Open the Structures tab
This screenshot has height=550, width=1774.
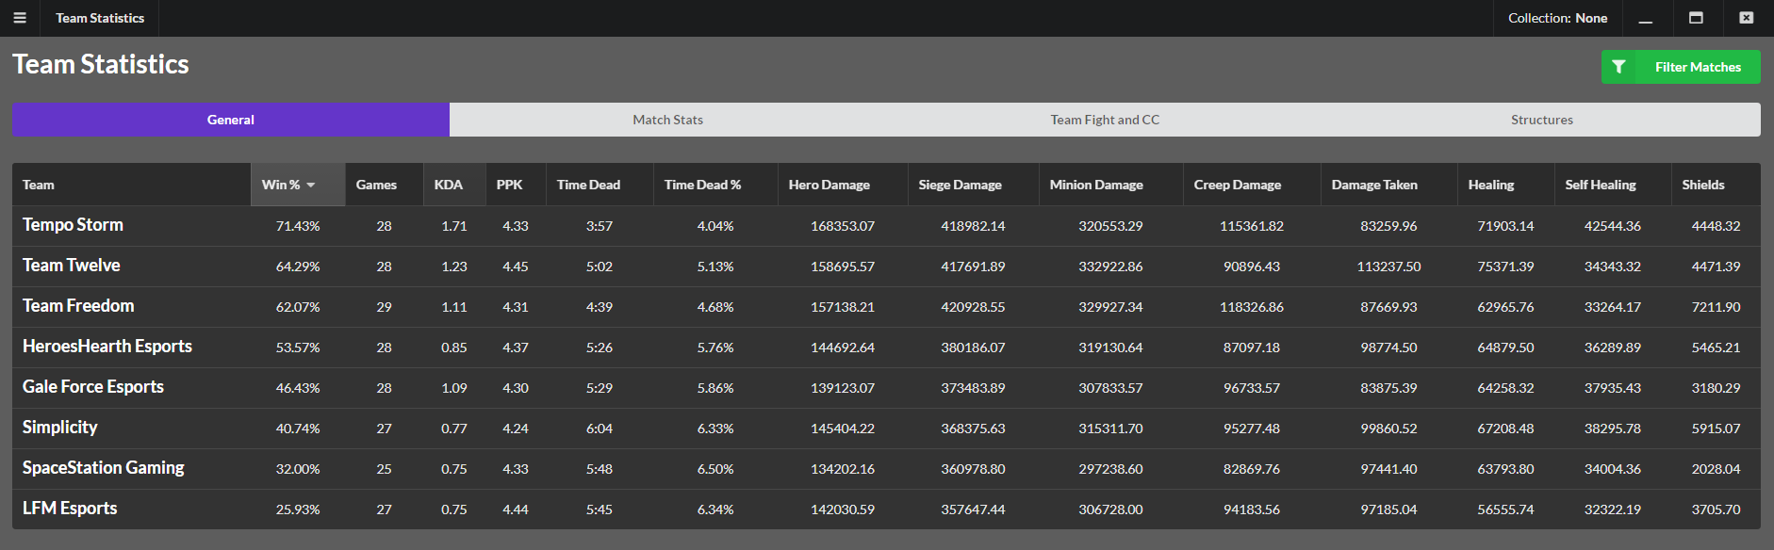click(x=1542, y=120)
